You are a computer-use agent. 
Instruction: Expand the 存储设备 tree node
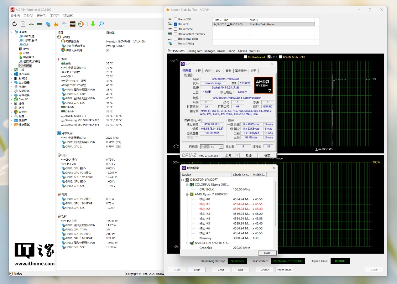[11, 91]
